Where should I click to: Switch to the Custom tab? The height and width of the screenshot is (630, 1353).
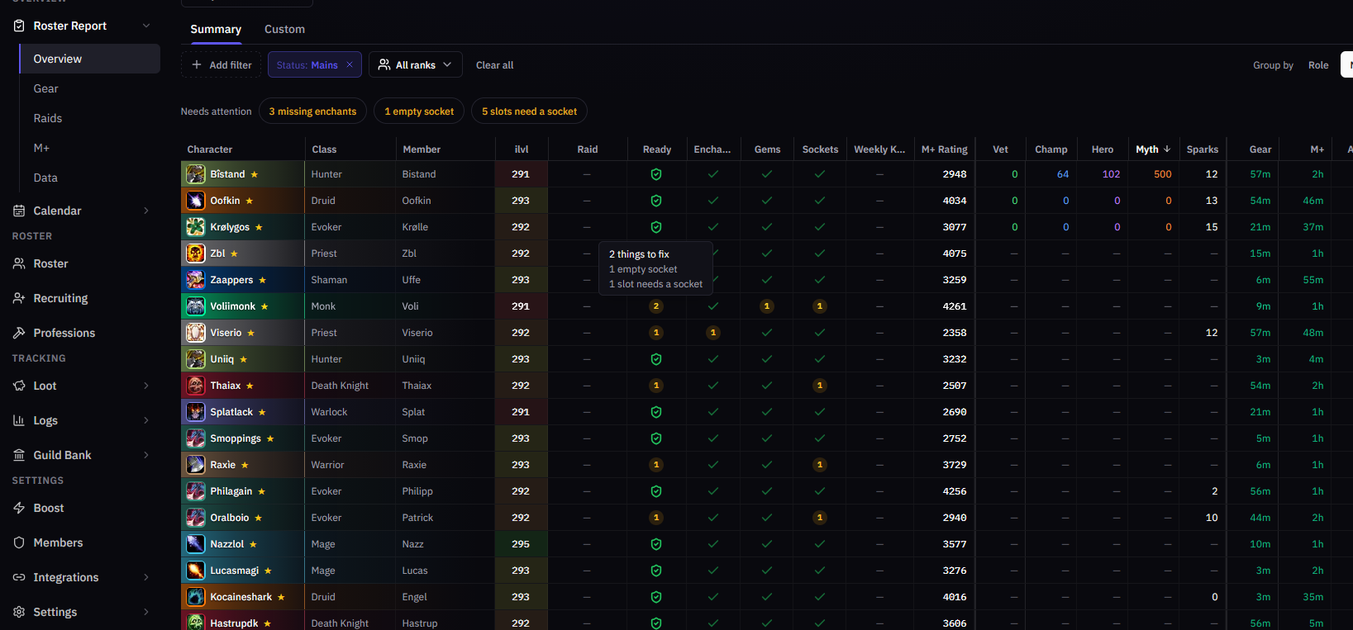(x=284, y=29)
